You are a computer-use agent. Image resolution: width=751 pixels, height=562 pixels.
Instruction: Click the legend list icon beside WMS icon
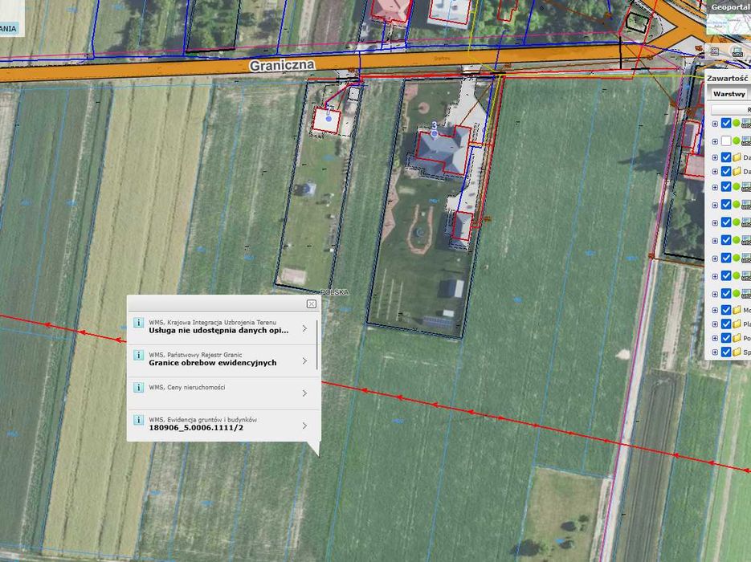click(714, 51)
